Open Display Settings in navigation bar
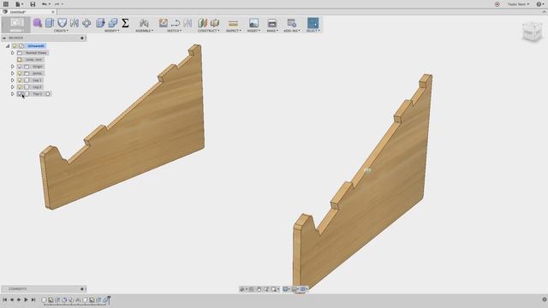The width and height of the screenshot is (548, 308). click(286, 289)
